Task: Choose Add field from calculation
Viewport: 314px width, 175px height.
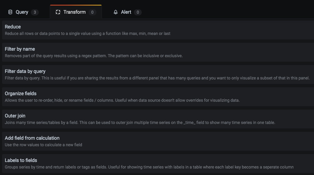Action: [x=32, y=138]
